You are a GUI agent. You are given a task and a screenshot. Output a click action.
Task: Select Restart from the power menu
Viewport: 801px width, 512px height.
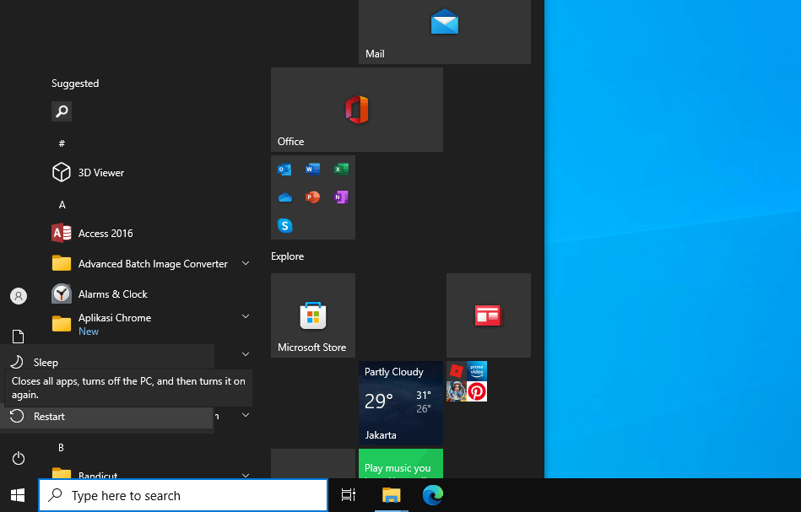click(106, 417)
